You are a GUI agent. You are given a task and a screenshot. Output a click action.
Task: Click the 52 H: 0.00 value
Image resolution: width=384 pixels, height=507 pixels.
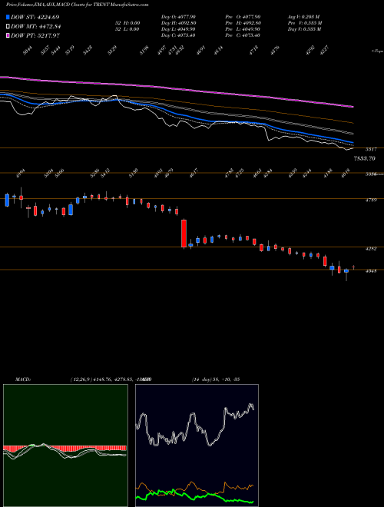tap(127, 23)
